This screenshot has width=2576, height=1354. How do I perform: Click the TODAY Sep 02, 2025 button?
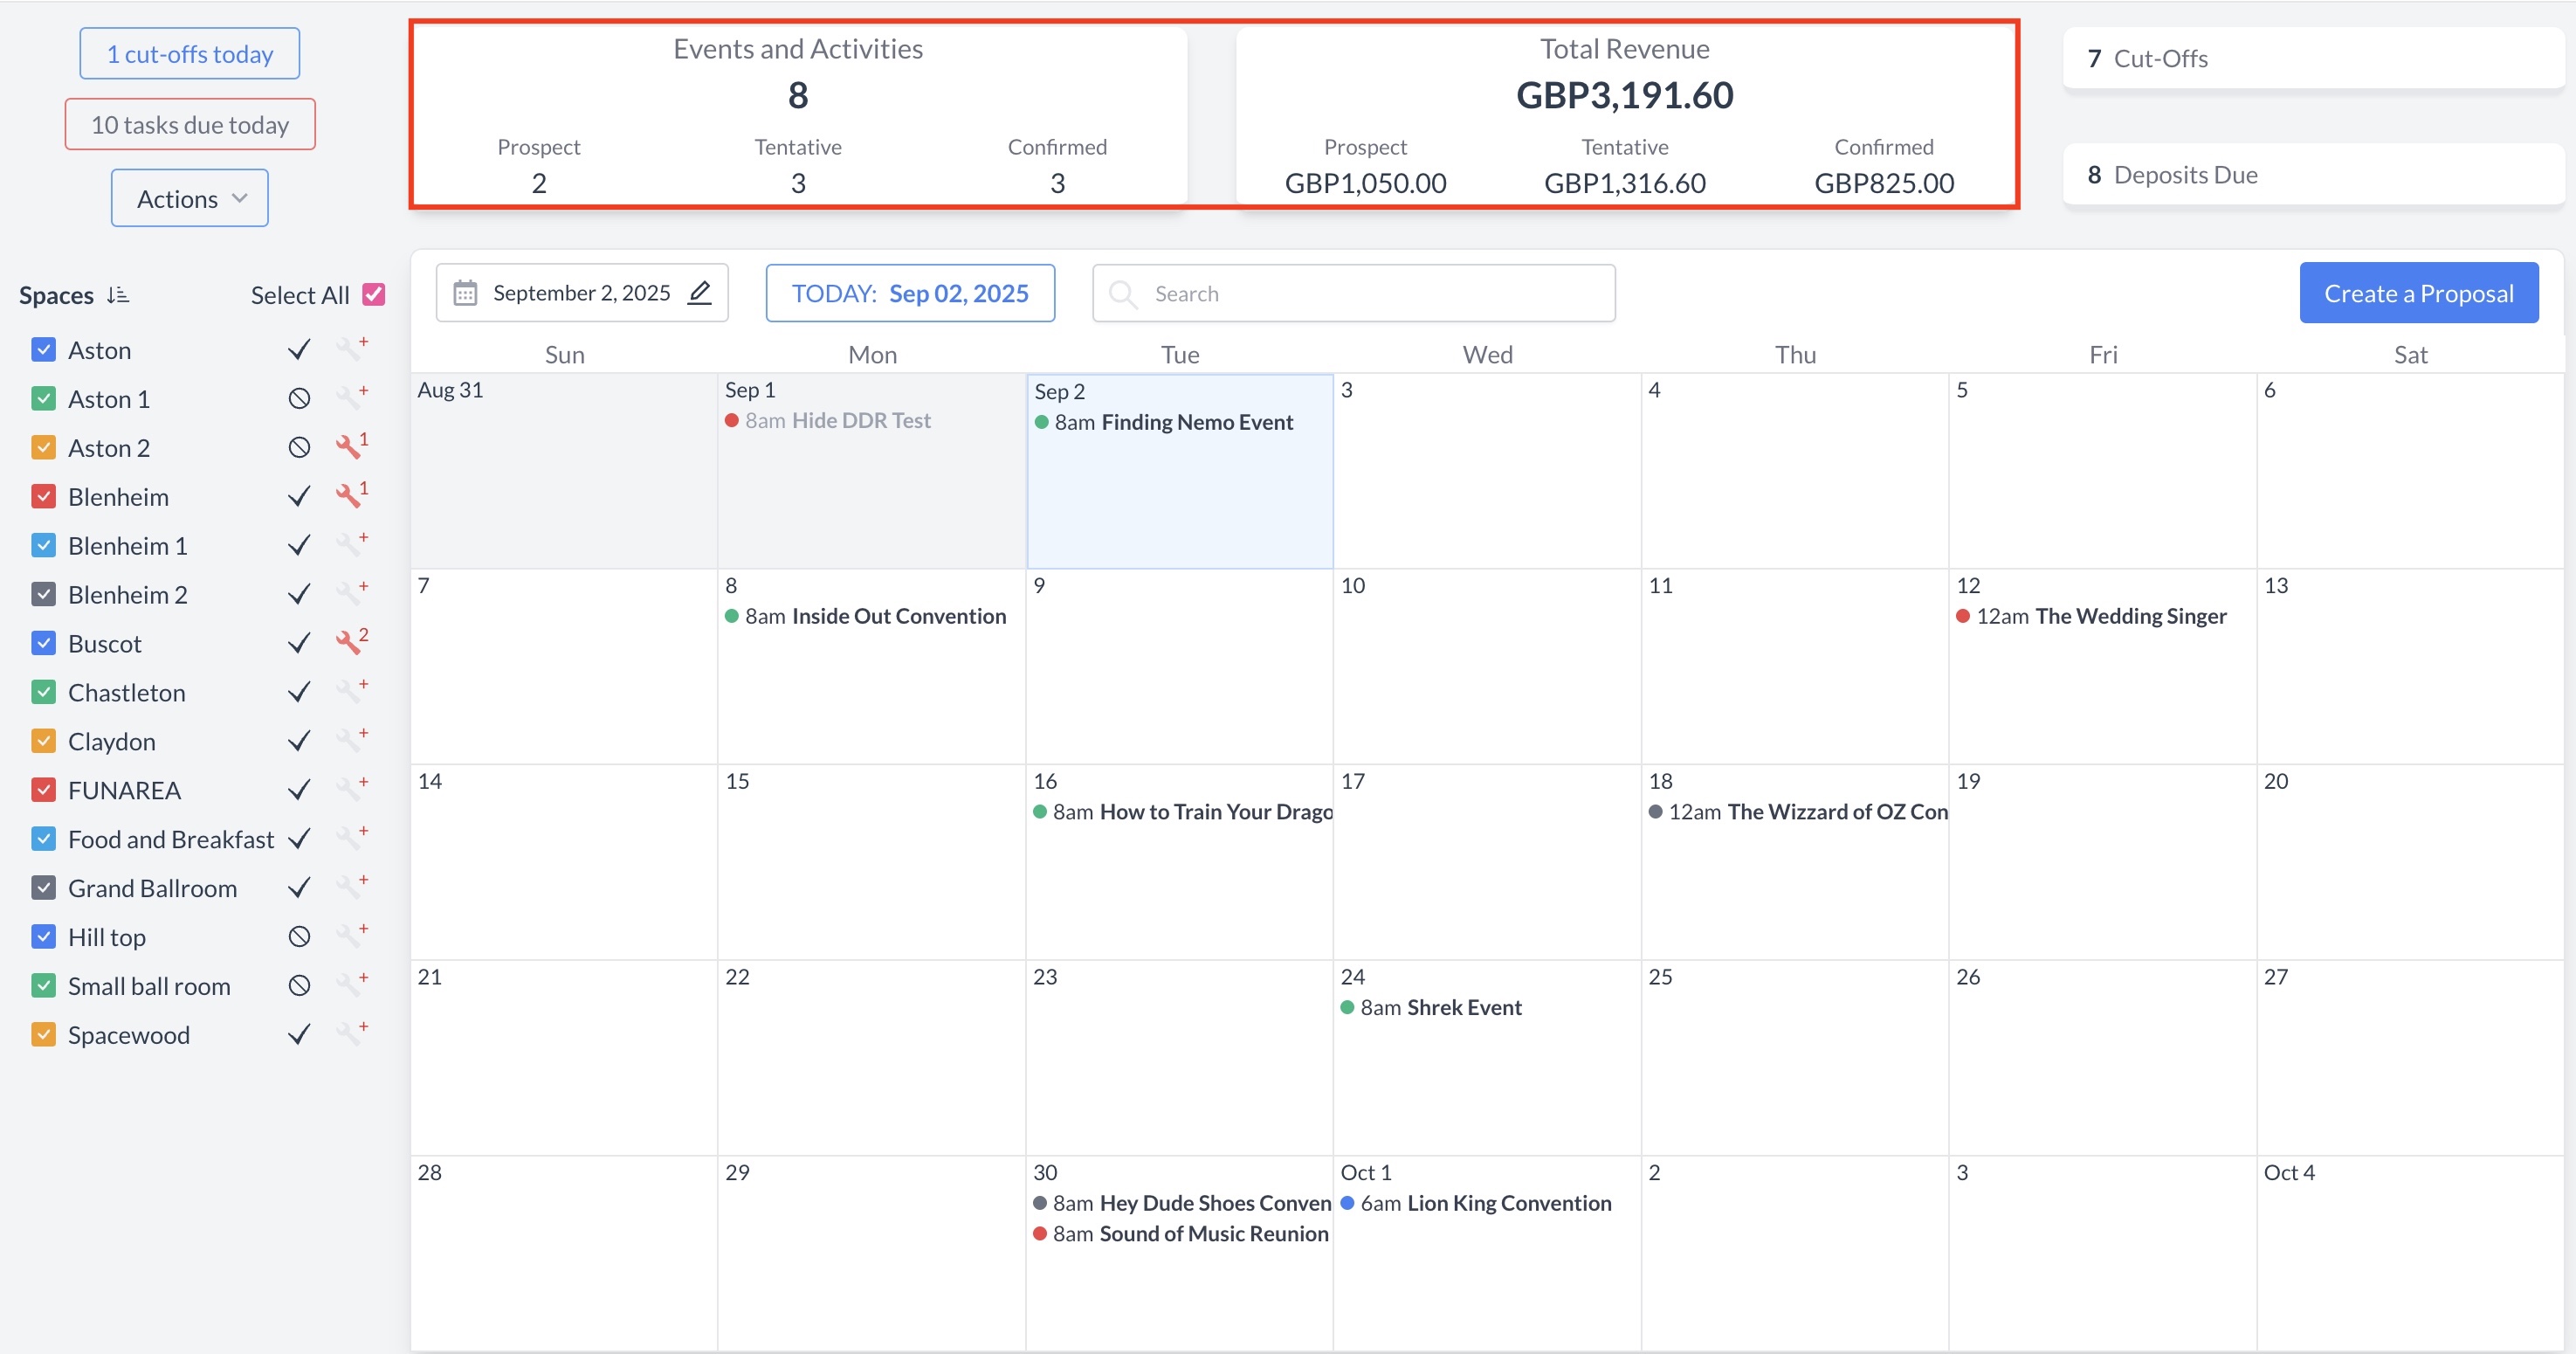909,294
